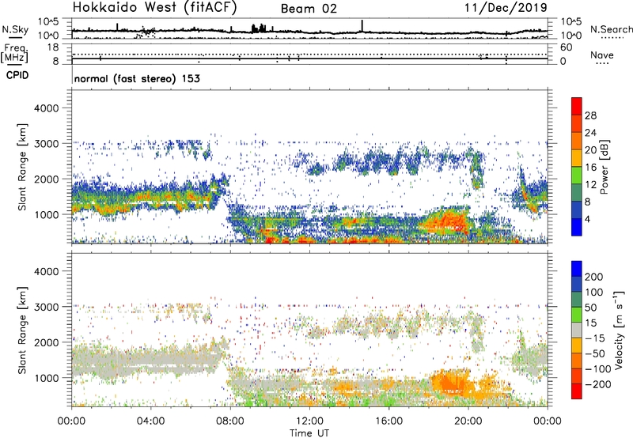Click the 'Time UT' axis label

(x=309, y=433)
